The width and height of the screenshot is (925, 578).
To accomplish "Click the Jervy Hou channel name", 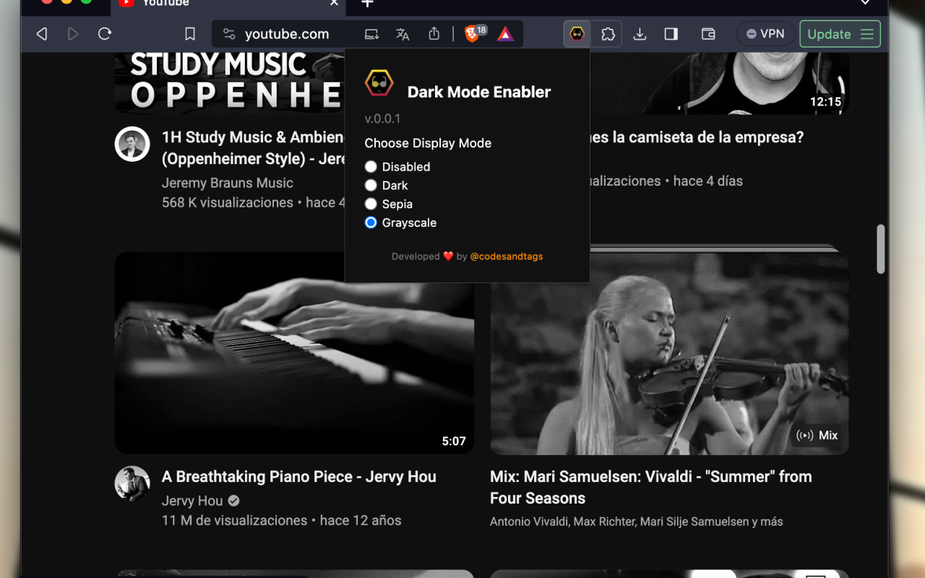I will point(192,501).
